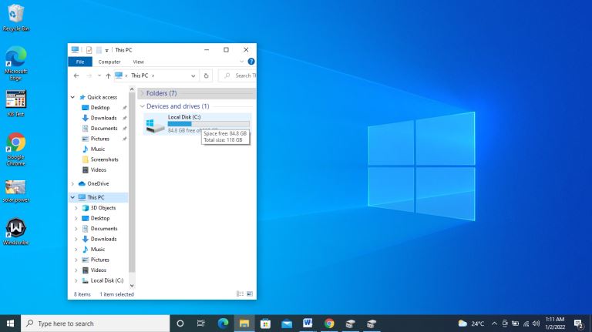
Task: Click This PC in the address bar
Action: (140, 75)
